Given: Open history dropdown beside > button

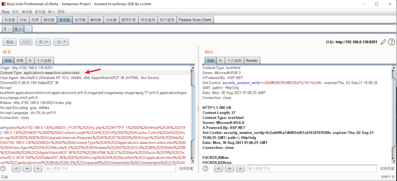Looking at the screenshot, I should pos(65,42).
